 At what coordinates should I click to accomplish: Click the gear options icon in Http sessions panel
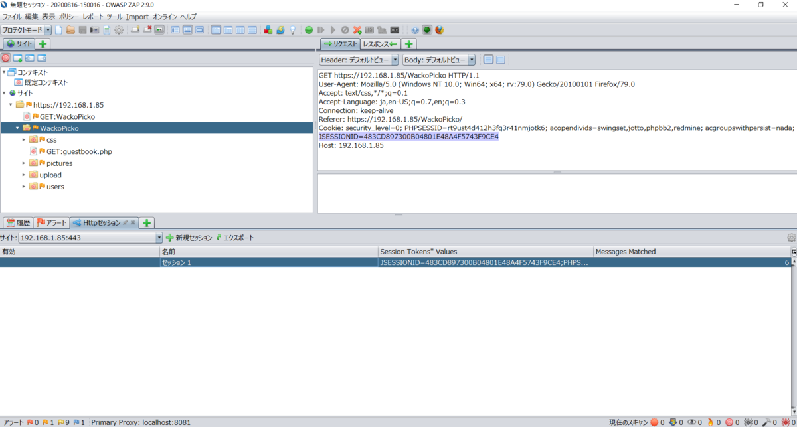[x=791, y=238]
